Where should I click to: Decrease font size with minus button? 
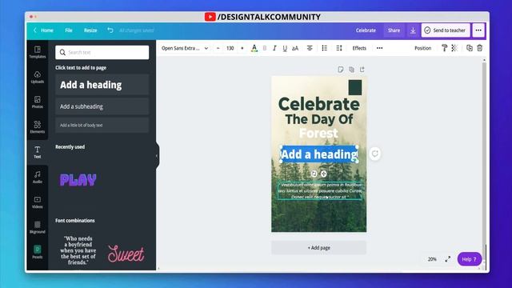point(218,48)
